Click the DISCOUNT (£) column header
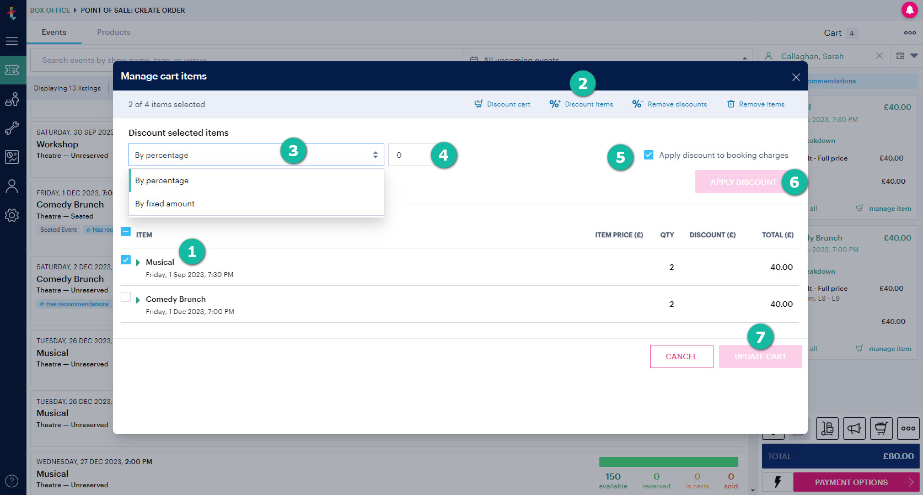This screenshot has width=923, height=495. [x=712, y=235]
